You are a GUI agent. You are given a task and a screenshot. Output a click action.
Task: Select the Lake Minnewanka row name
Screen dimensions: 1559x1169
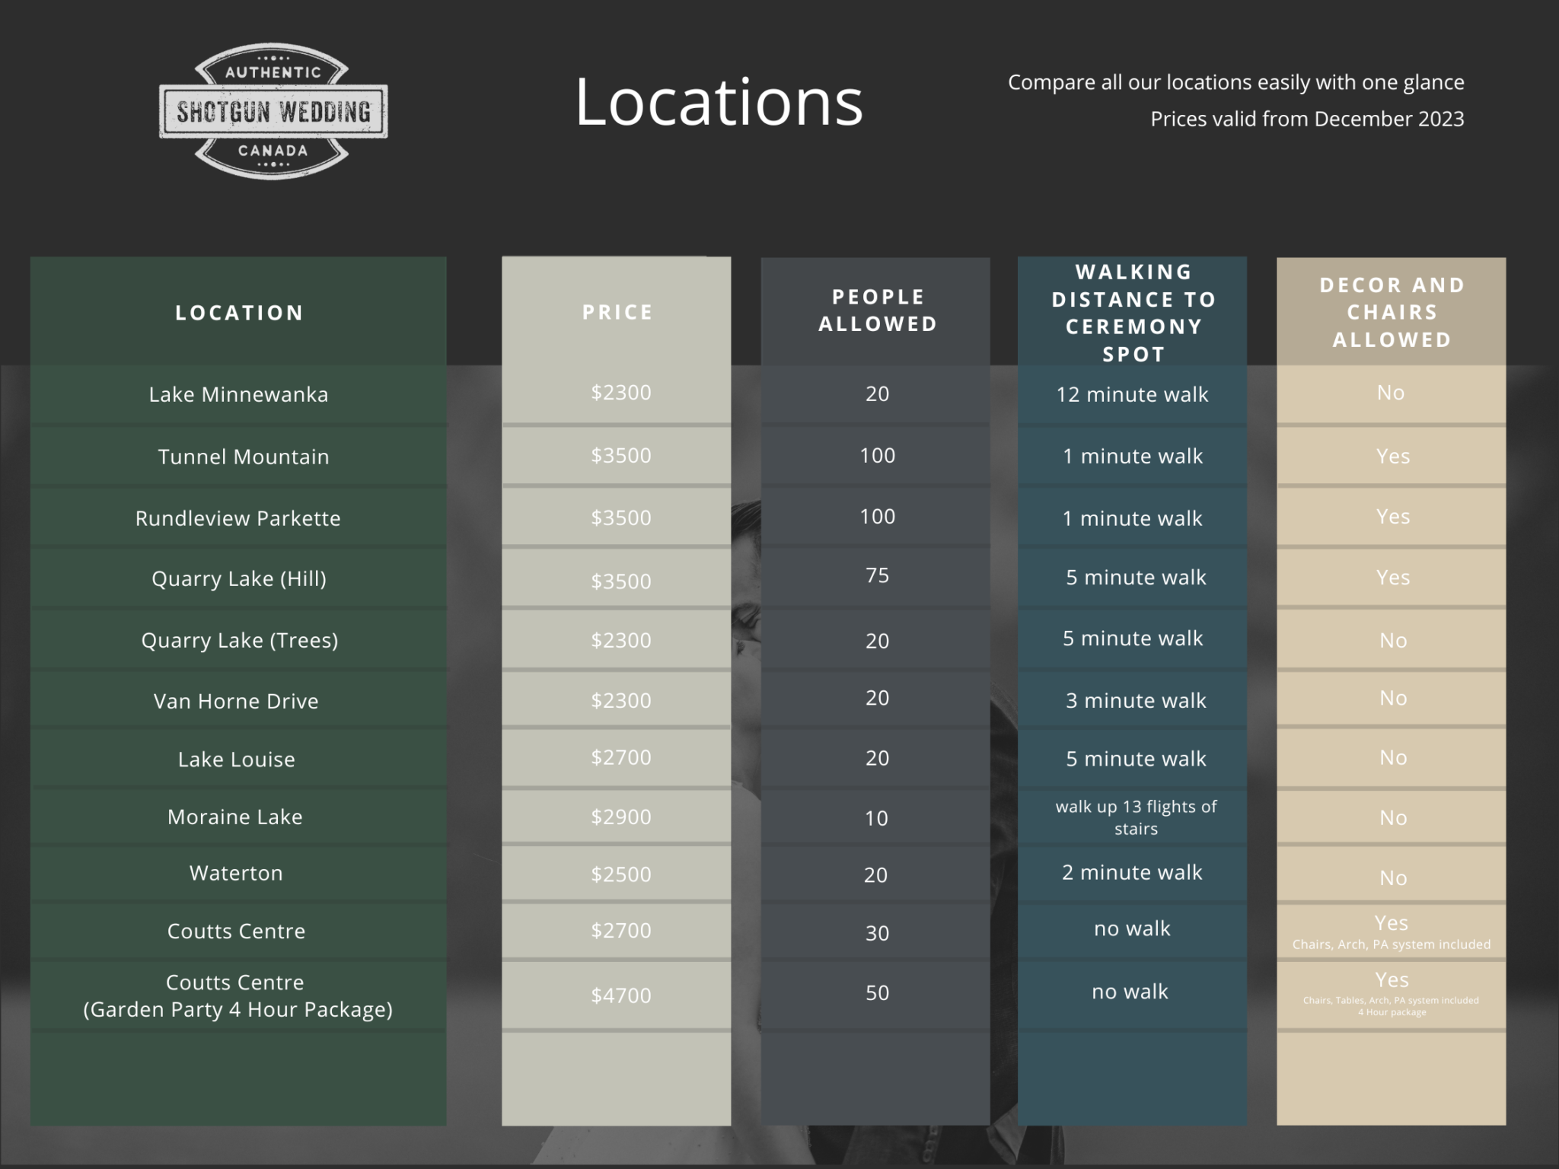238,394
